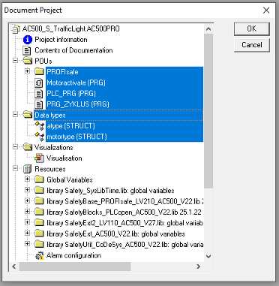Click the motortype struct icon
Viewport: 279px width, 286px height.
40,137
